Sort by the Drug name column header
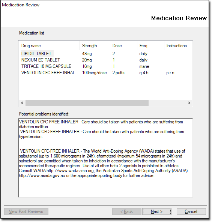 [x=49, y=46]
